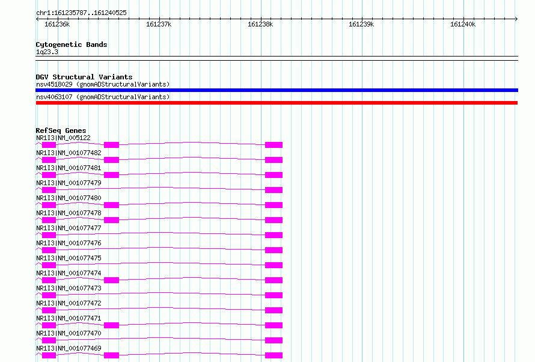The height and width of the screenshot is (362, 535).
Task: Open transcript label NR1I3|NM_001077474
Action: coord(69,273)
